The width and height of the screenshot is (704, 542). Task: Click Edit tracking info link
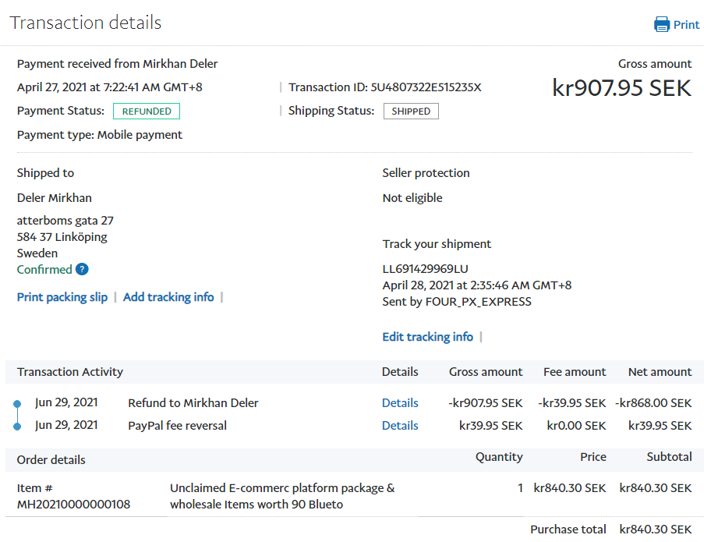click(x=427, y=337)
